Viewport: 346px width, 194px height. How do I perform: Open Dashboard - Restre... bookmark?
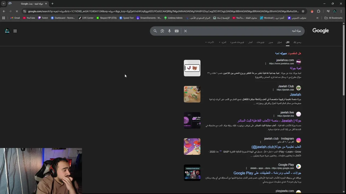coord(63,18)
